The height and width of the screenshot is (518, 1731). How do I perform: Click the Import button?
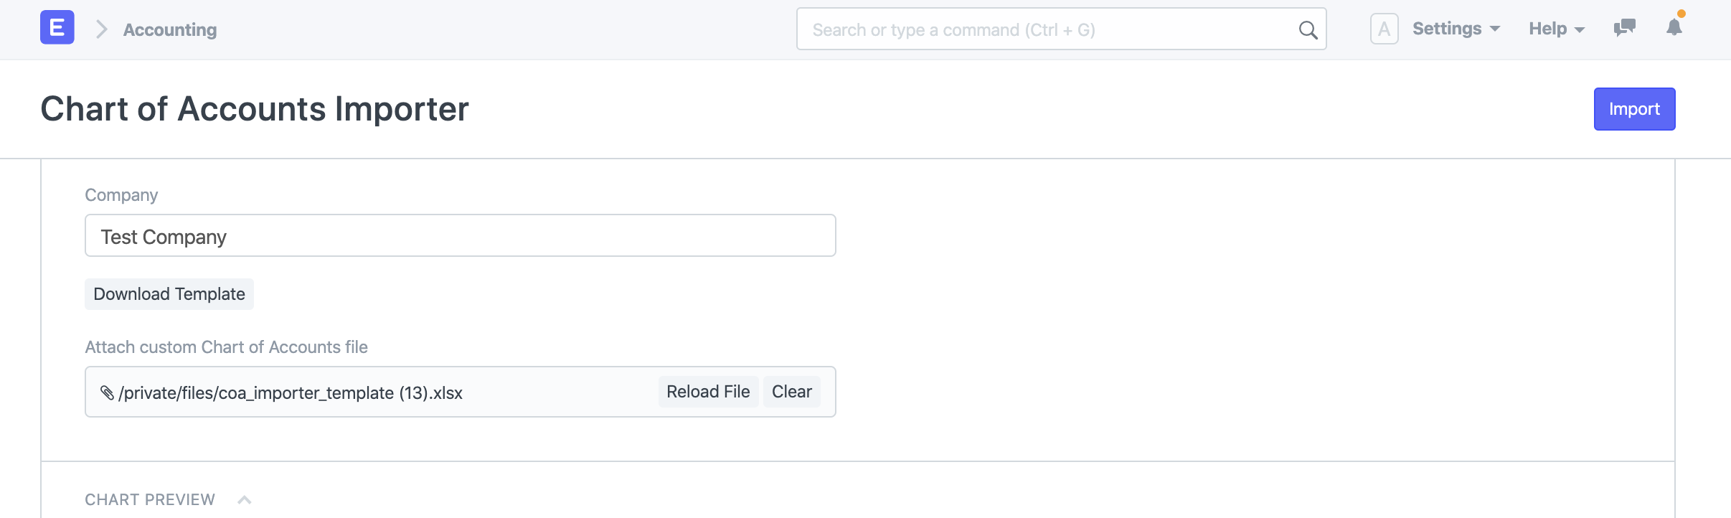[1633, 109]
